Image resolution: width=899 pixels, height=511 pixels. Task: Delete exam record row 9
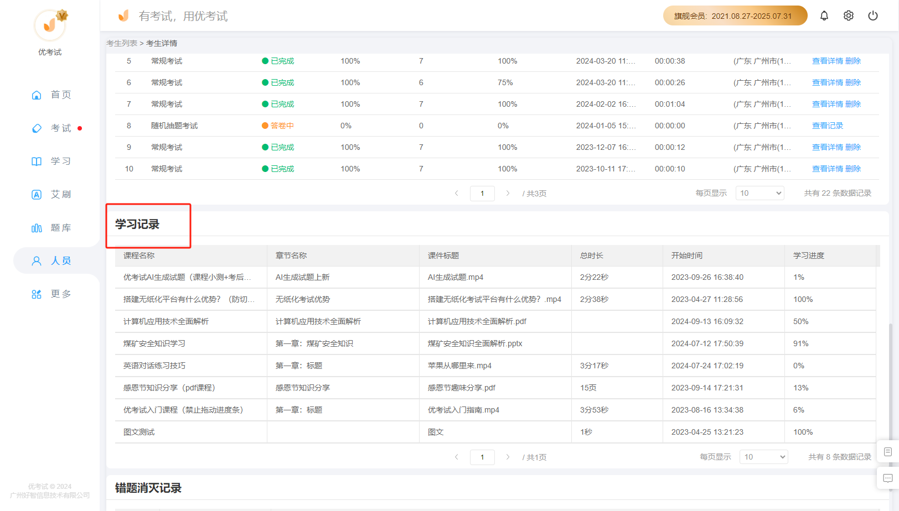coord(853,147)
